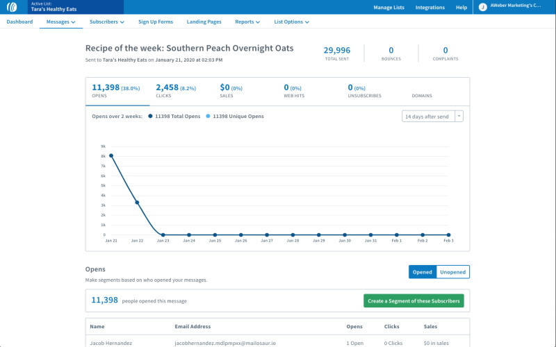View the Unsubscribes stats tab
Image resolution: width=556 pixels, height=347 pixels.
(365, 91)
